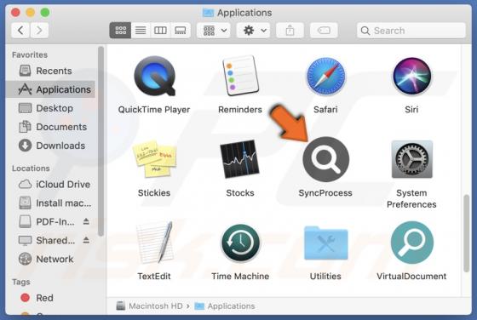Click the green zoom window button
This screenshot has width=477, height=320.
coord(45,13)
